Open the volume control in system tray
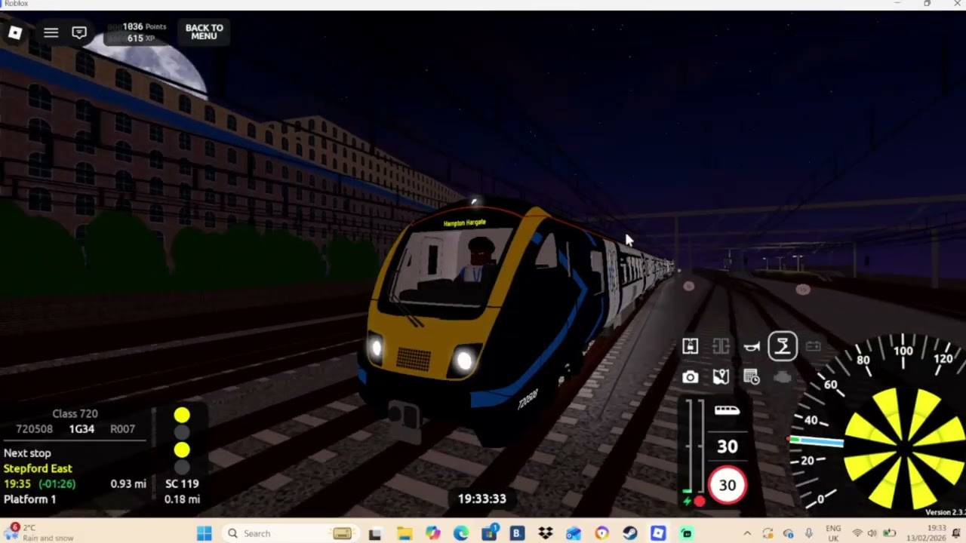966x543 pixels. point(872,533)
